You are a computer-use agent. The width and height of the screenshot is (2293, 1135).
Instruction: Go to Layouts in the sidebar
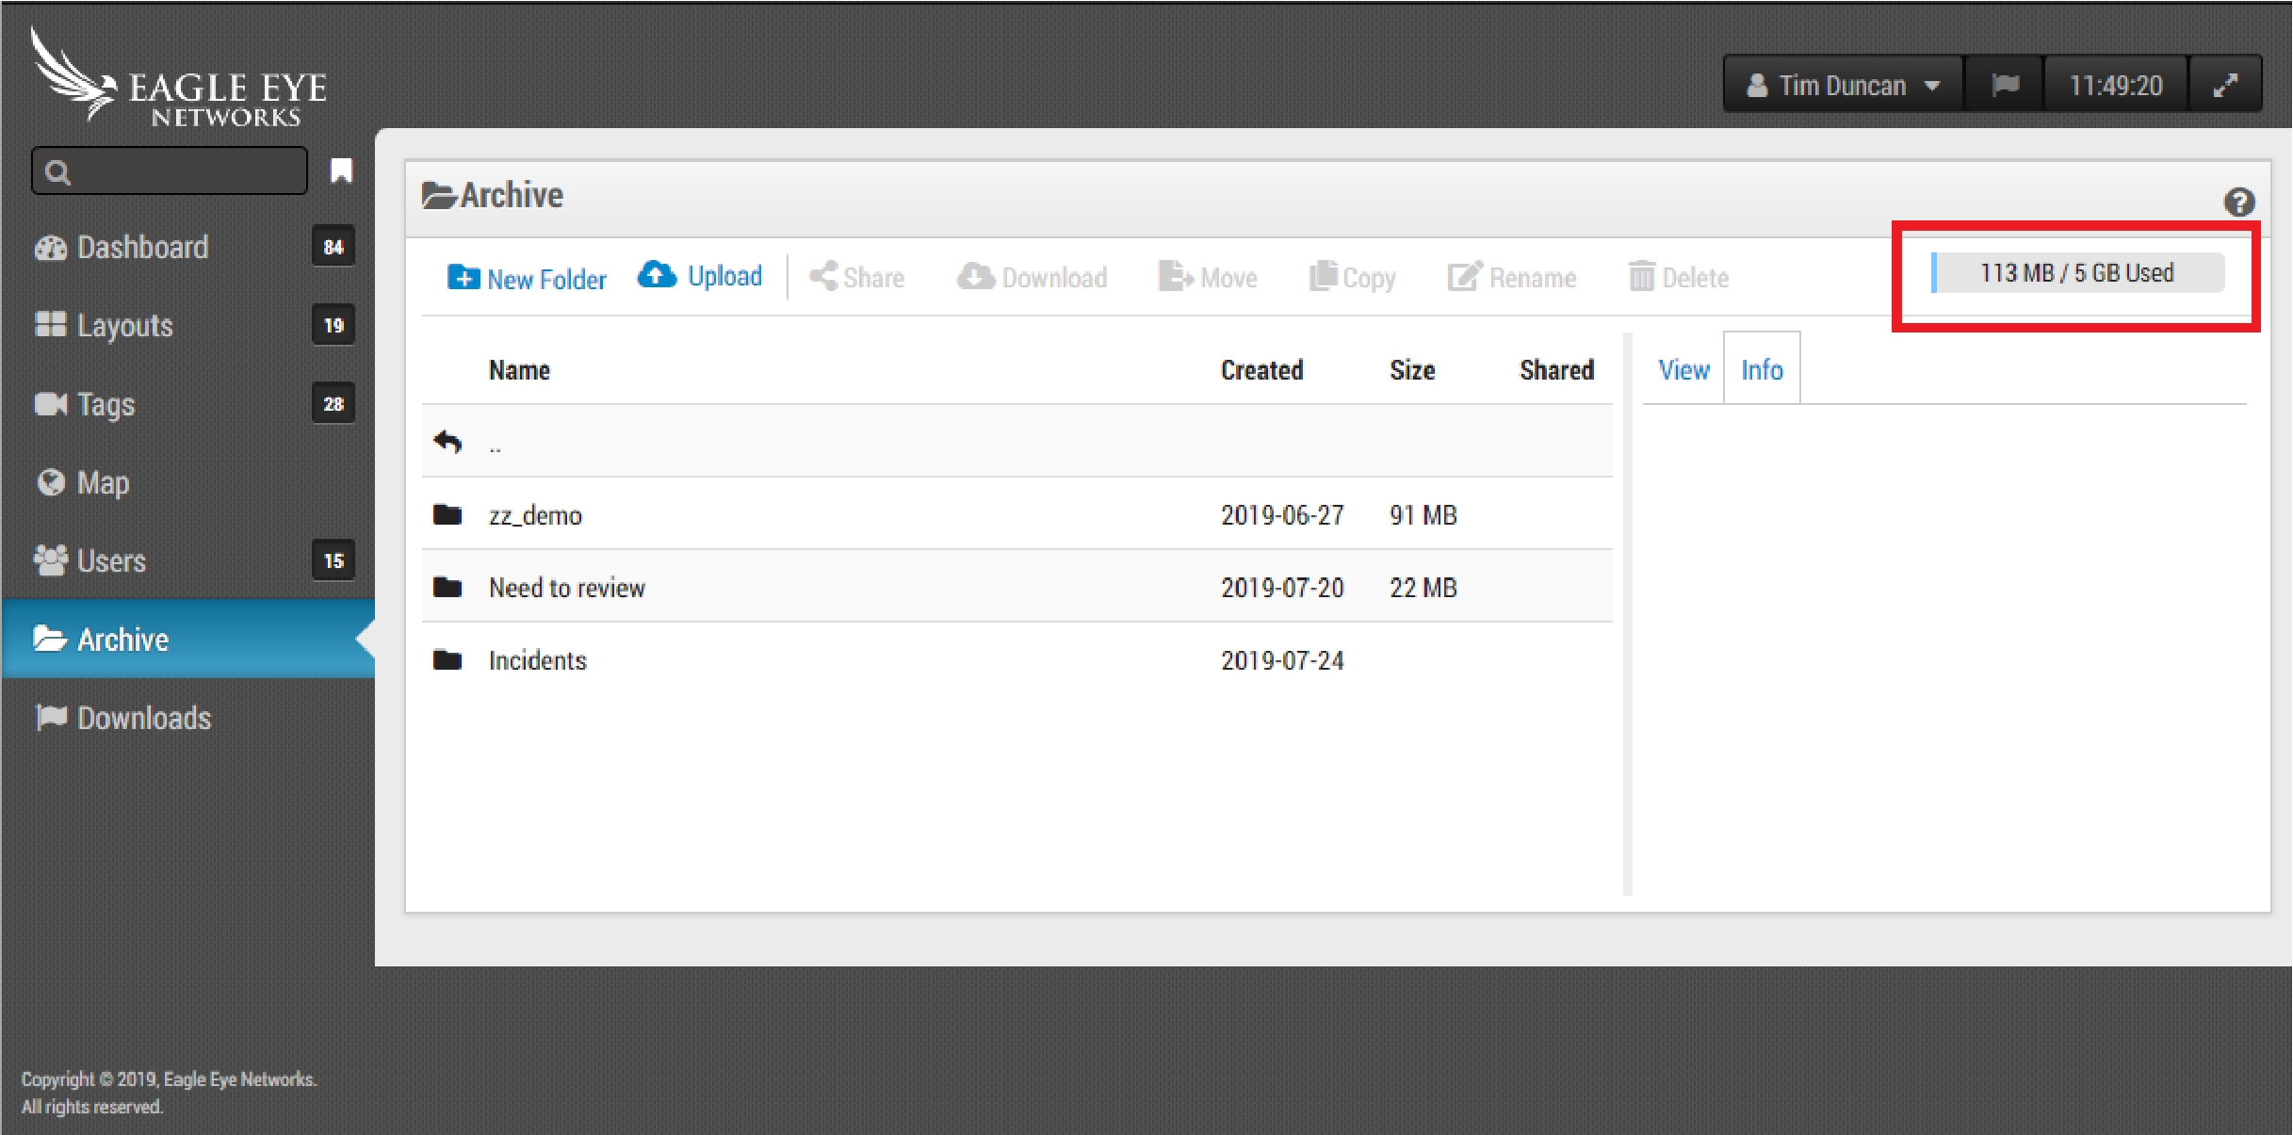(x=124, y=326)
